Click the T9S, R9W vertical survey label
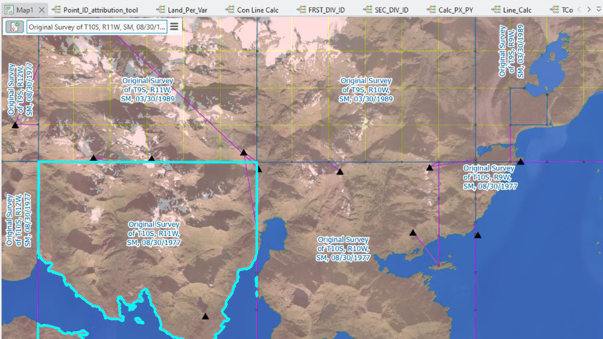This screenshot has height=339, width=603. coord(511,51)
